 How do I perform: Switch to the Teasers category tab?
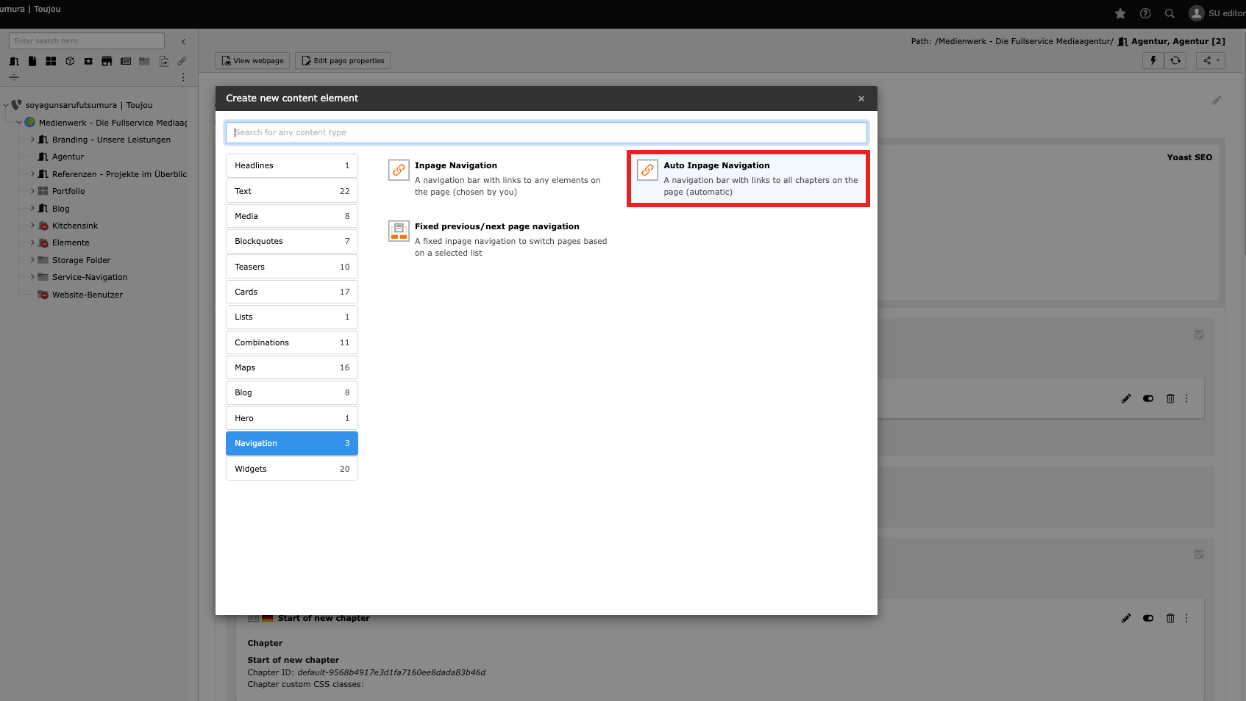[292, 267]
